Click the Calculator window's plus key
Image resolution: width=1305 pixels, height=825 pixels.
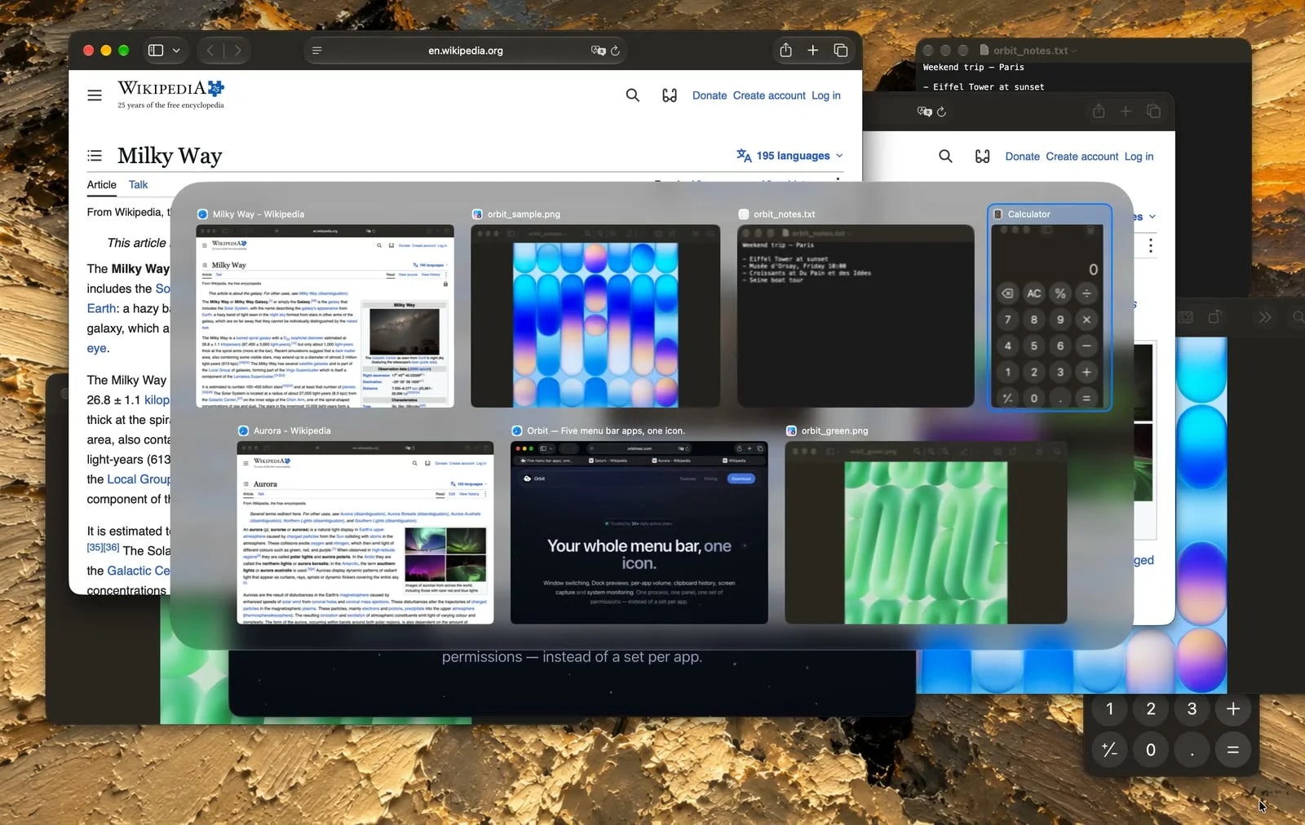click(x=1233, y=709)
